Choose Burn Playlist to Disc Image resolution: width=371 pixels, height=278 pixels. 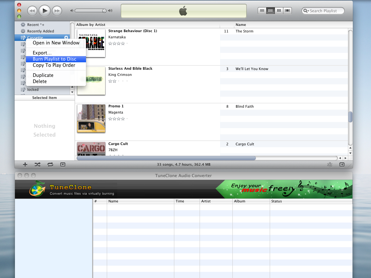(56, 59)
